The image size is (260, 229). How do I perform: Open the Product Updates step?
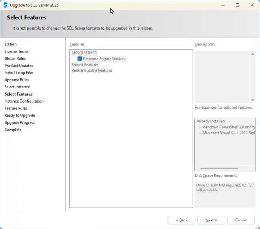point(19,66)
